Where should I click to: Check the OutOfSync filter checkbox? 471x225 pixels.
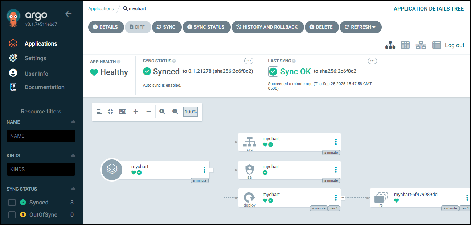coord(12,215)
